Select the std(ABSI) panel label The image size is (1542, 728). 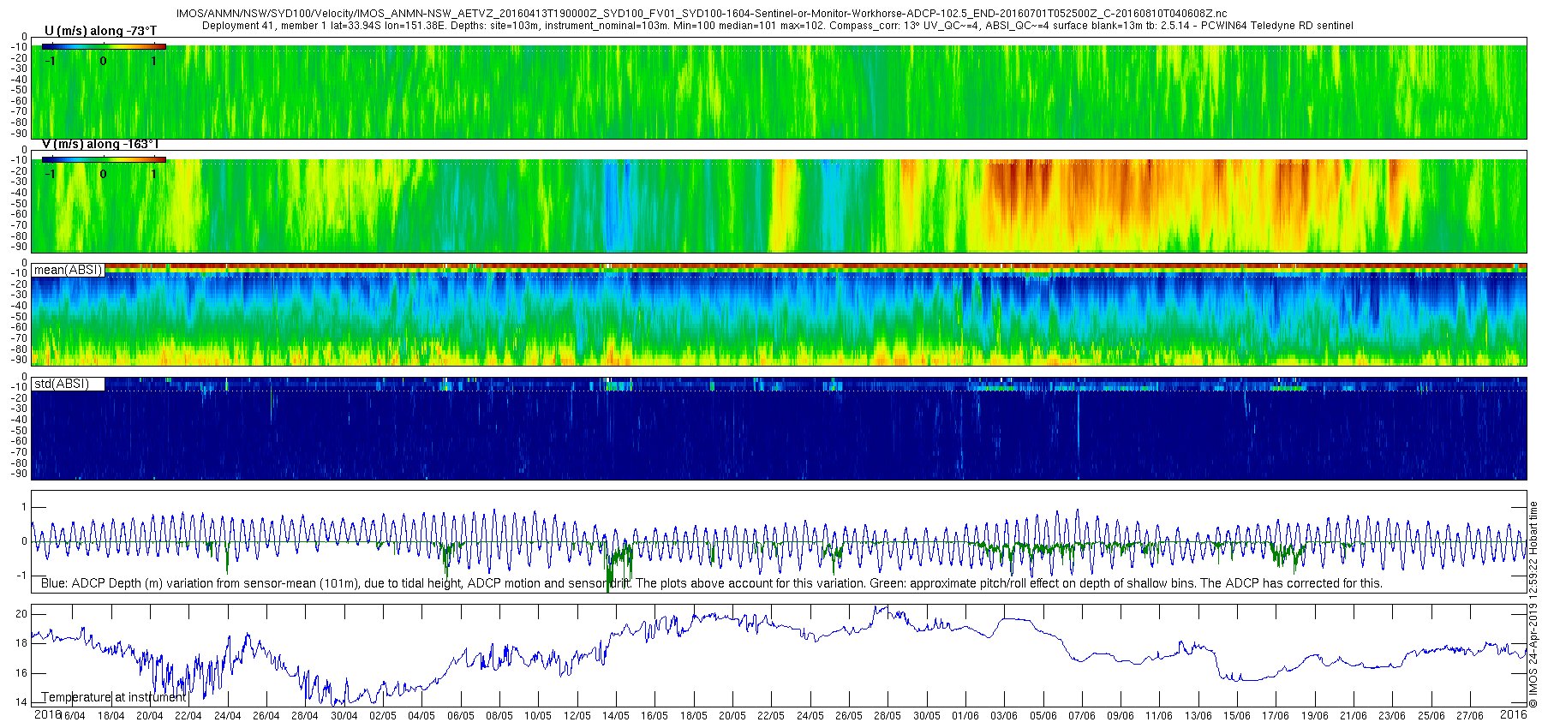click(x=62, y=384)
